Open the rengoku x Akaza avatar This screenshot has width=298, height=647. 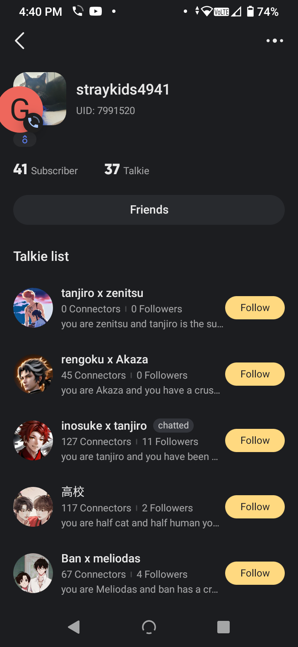tap(33, 374)
